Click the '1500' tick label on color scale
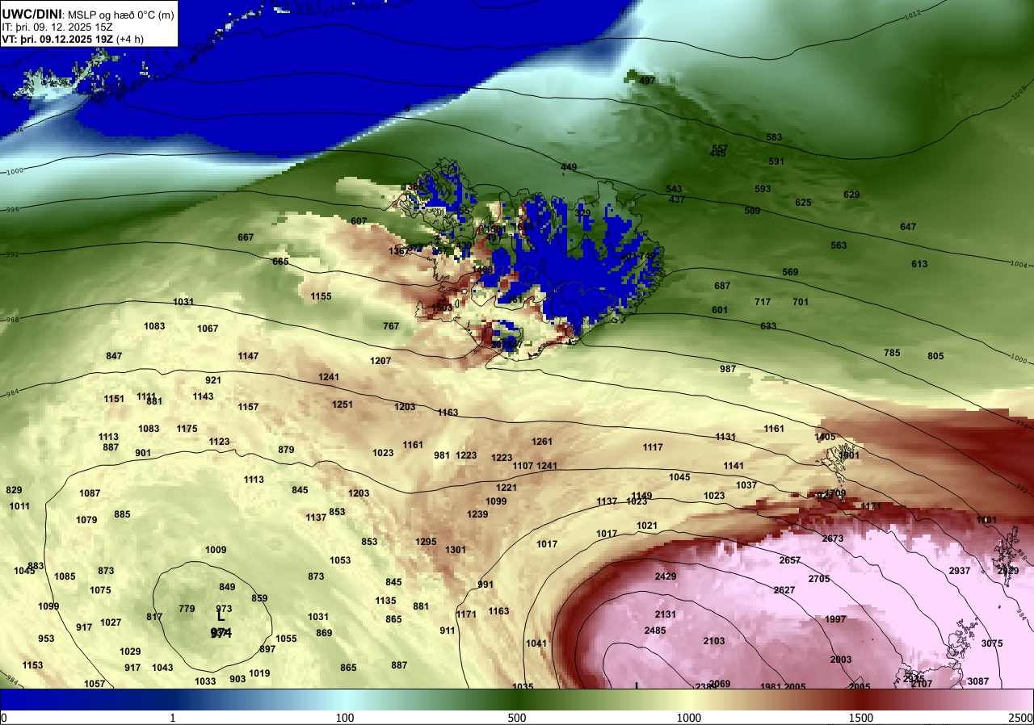This screenshot has width=1034, height=725. coord(861,718)
